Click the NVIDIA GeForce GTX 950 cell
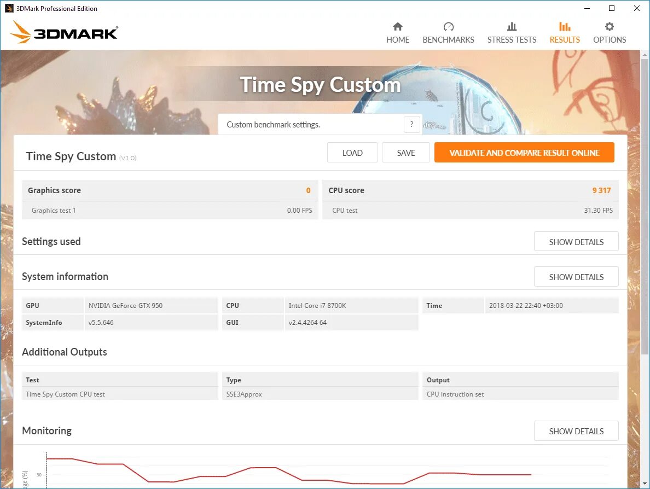This screenshot has height=489, width=650. tap(151, 305)
